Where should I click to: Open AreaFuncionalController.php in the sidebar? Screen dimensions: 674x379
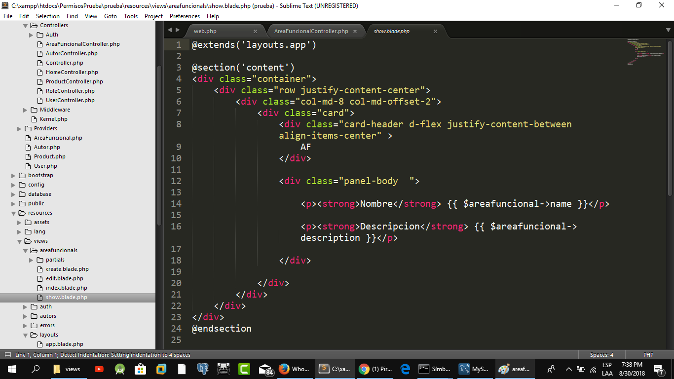tap(83, 44)
